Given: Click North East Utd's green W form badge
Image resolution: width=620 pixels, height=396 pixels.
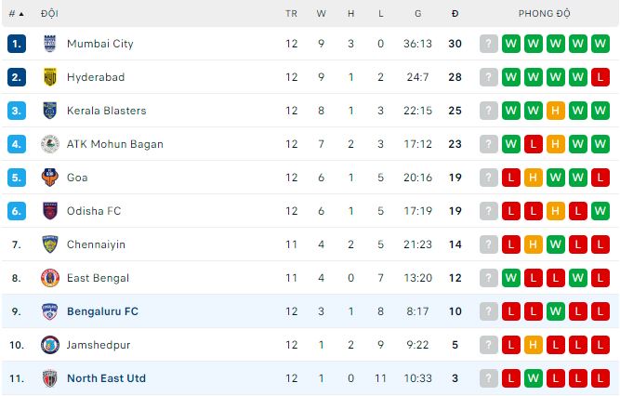Looking at the screenshot, I should point(534,378).
